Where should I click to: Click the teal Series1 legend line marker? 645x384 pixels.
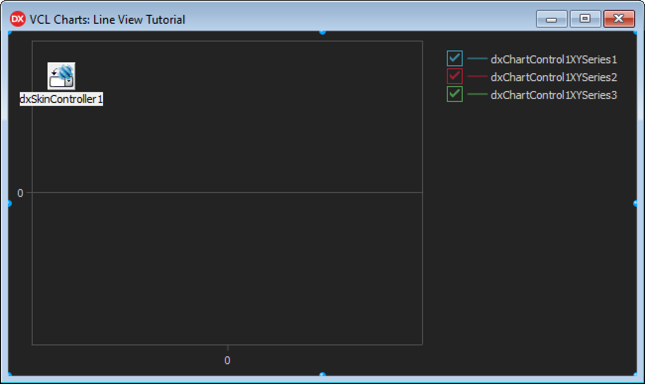pos(477,59)
